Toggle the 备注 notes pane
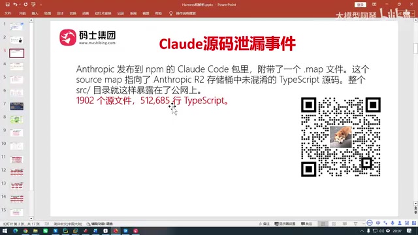418x235 pixels. [264, 224]
